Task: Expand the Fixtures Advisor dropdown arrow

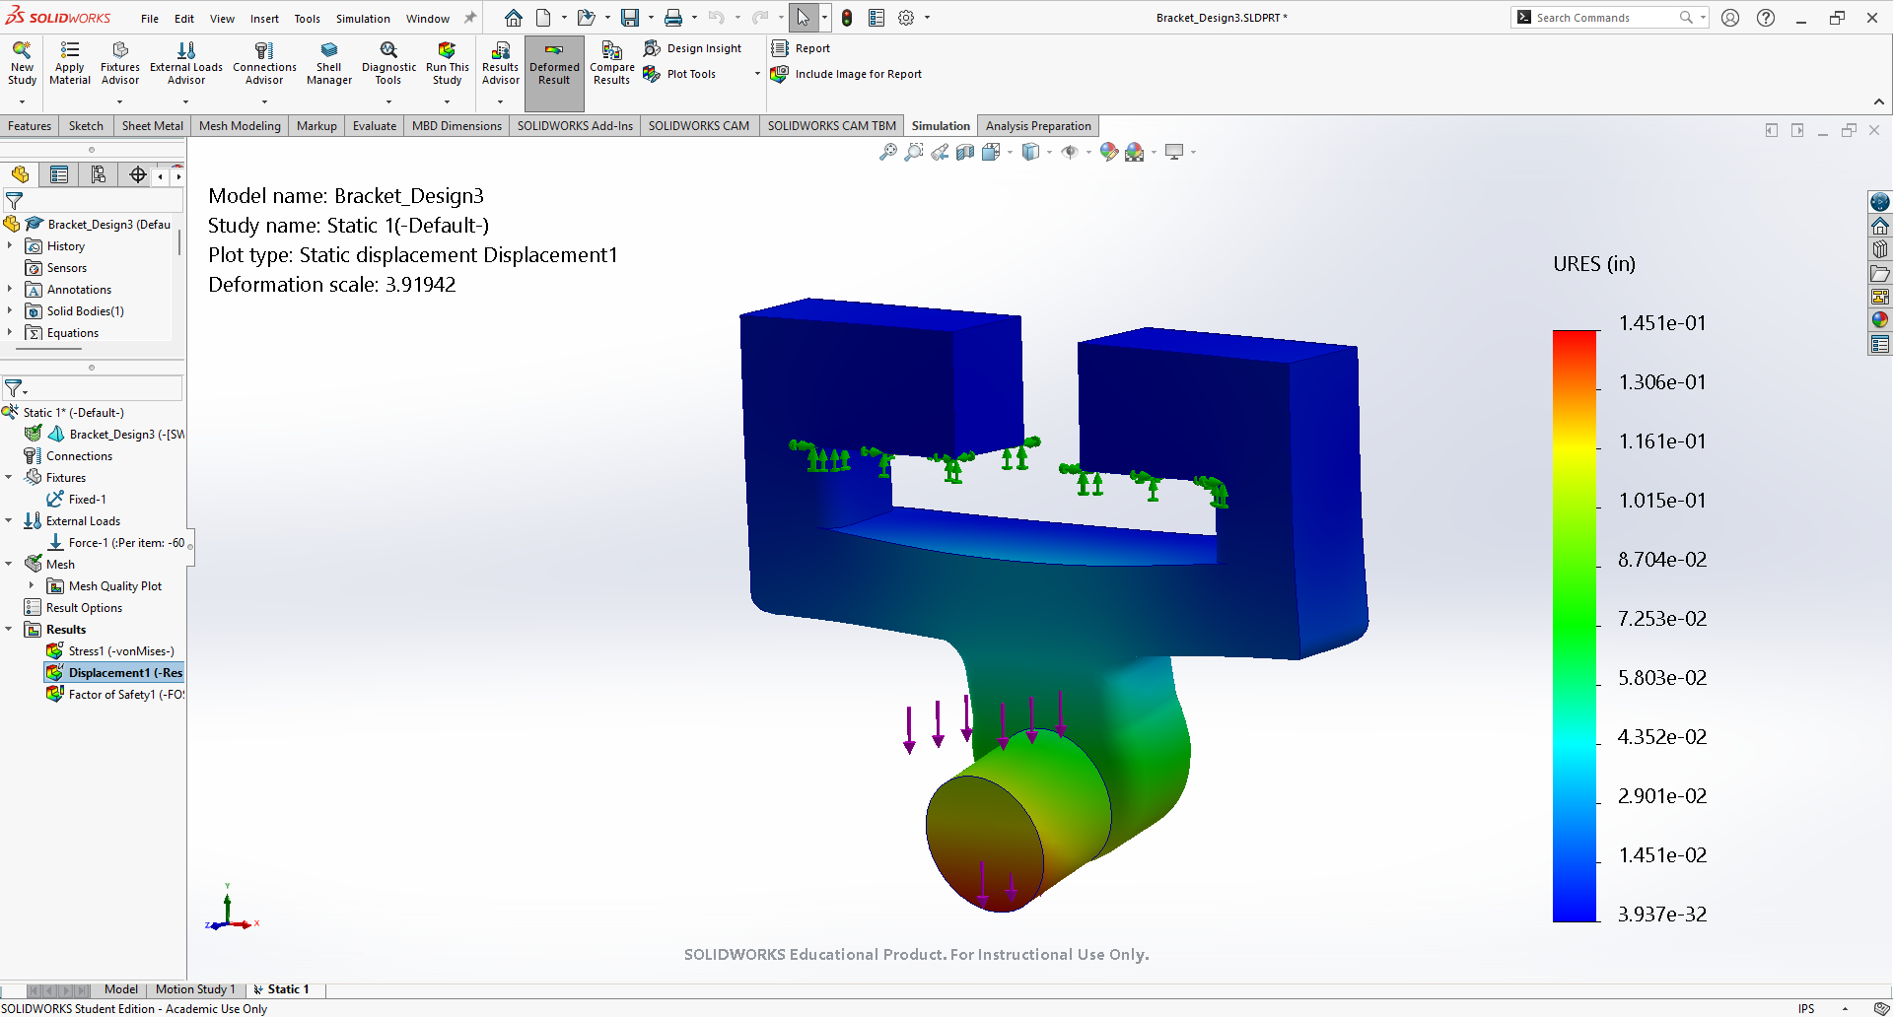Action: pyautogui.click(x=120, y=102)
